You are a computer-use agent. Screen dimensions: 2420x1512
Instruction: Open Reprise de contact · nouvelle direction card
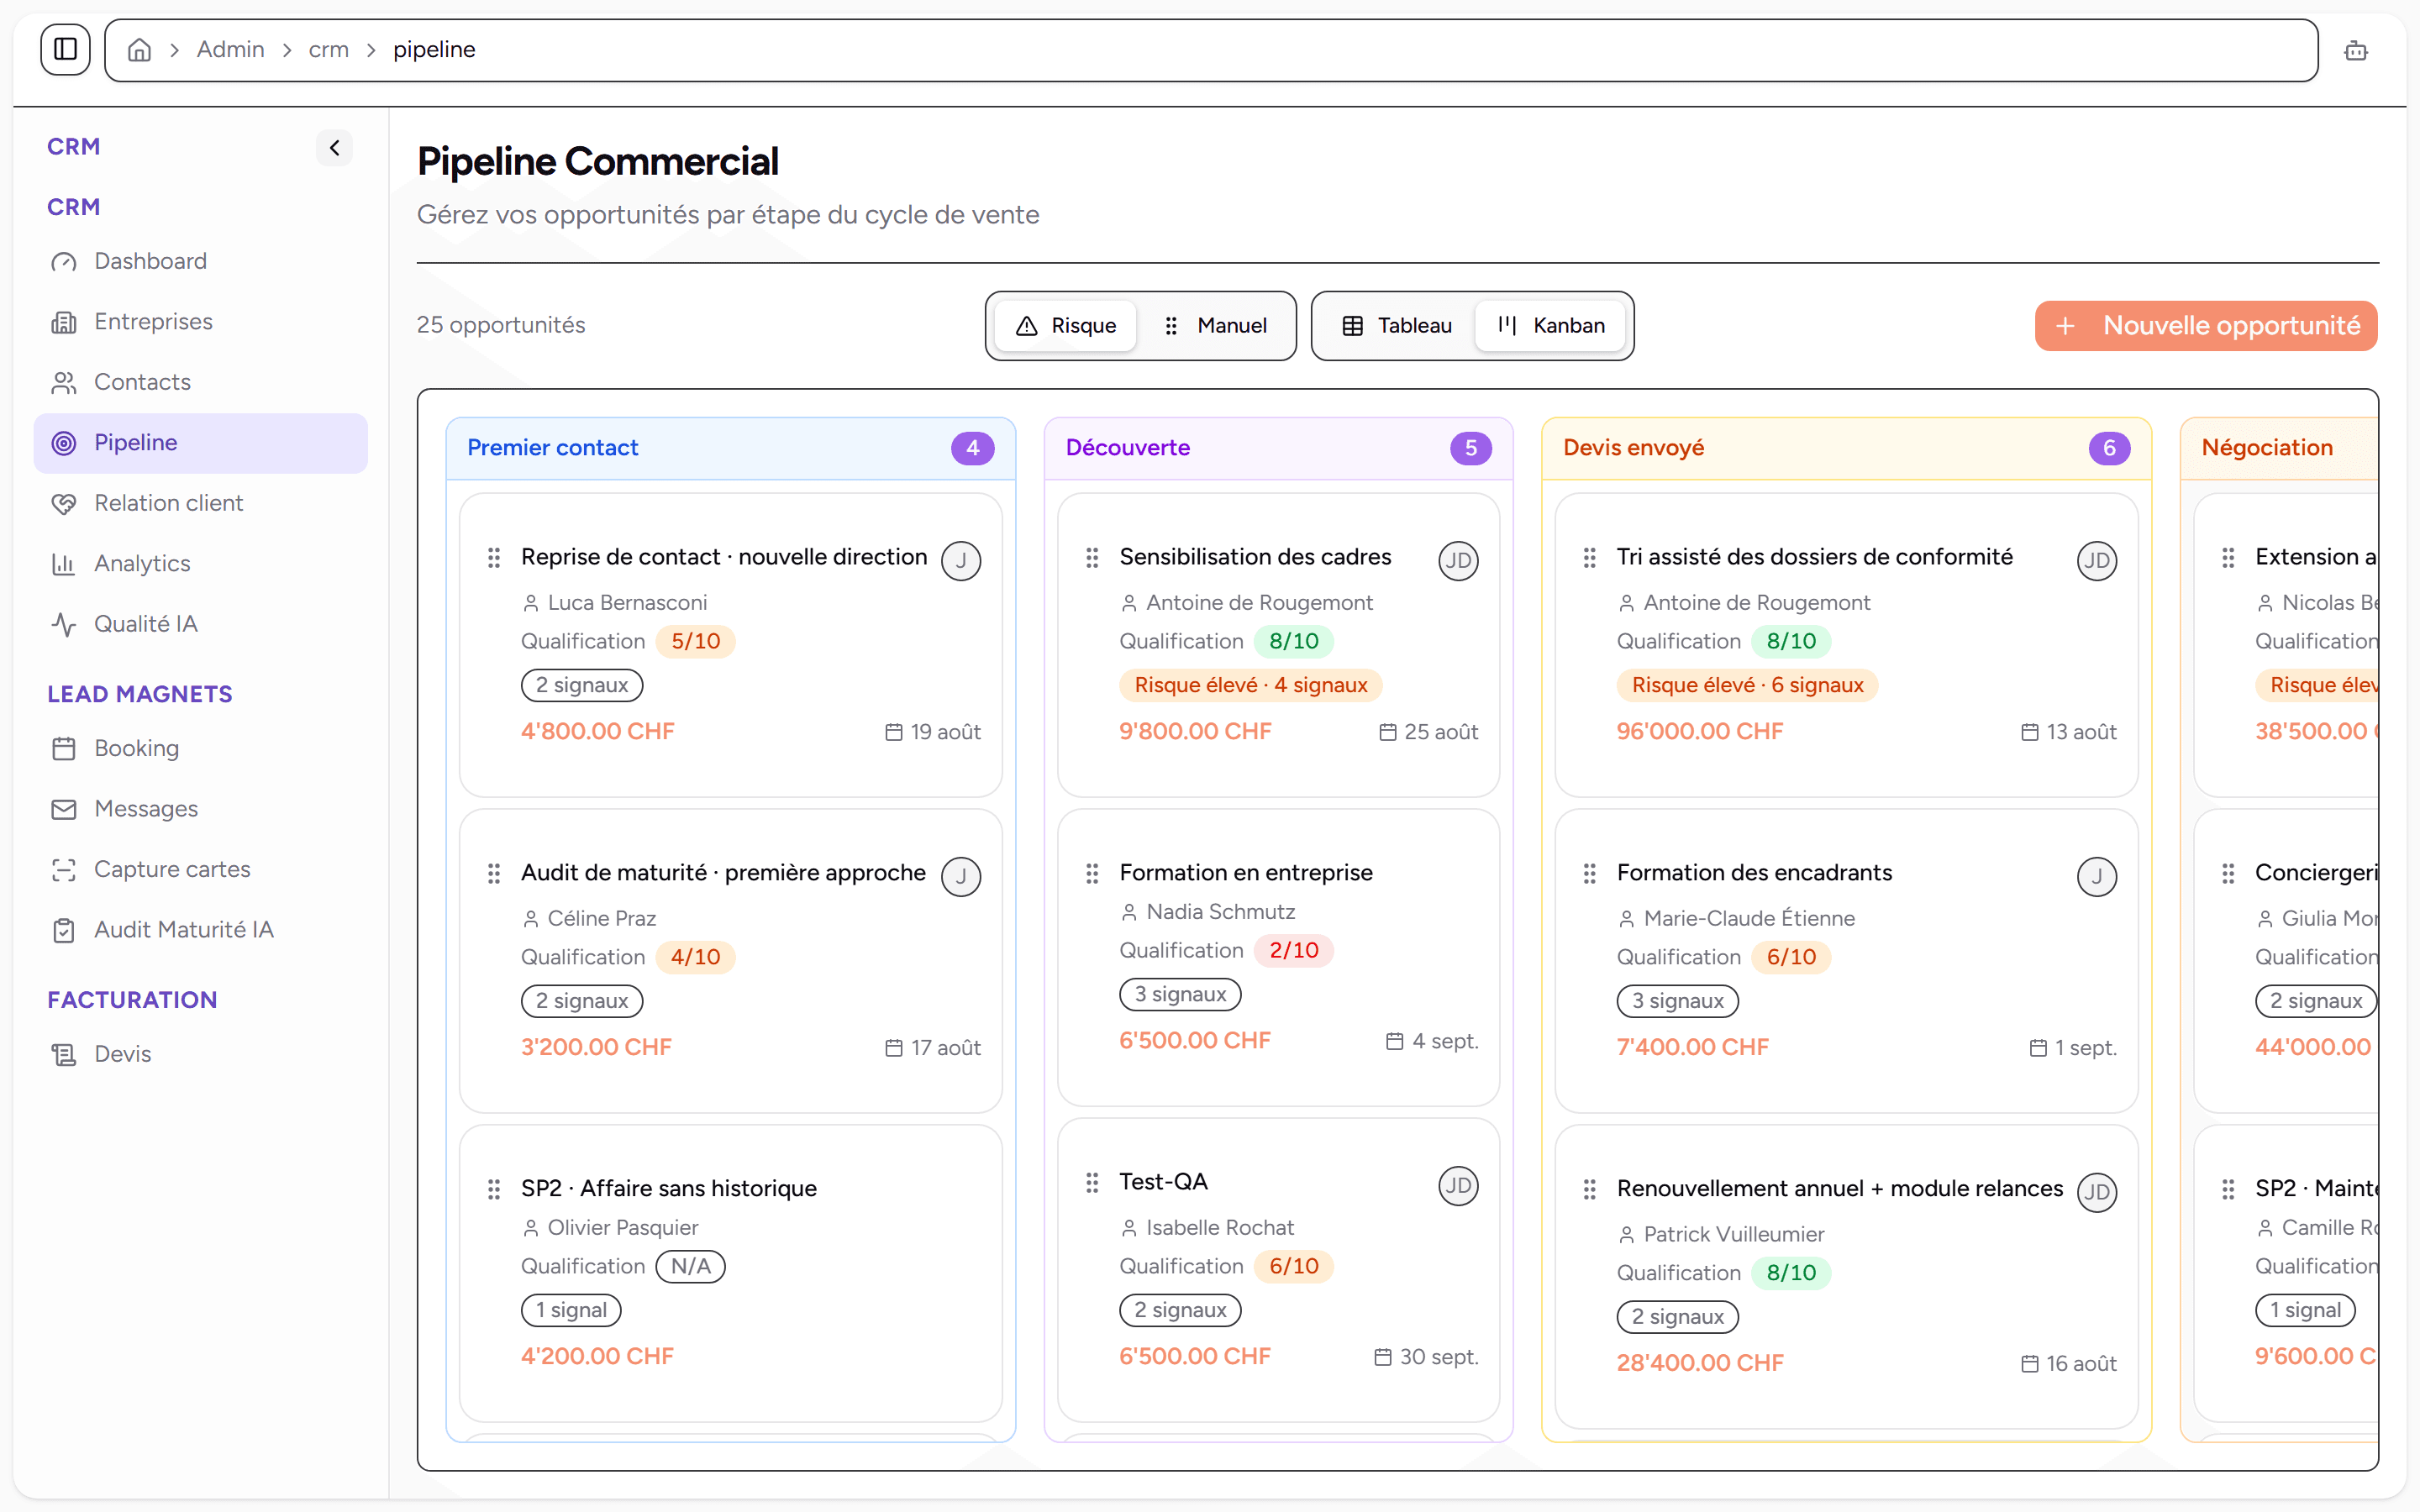731,645
